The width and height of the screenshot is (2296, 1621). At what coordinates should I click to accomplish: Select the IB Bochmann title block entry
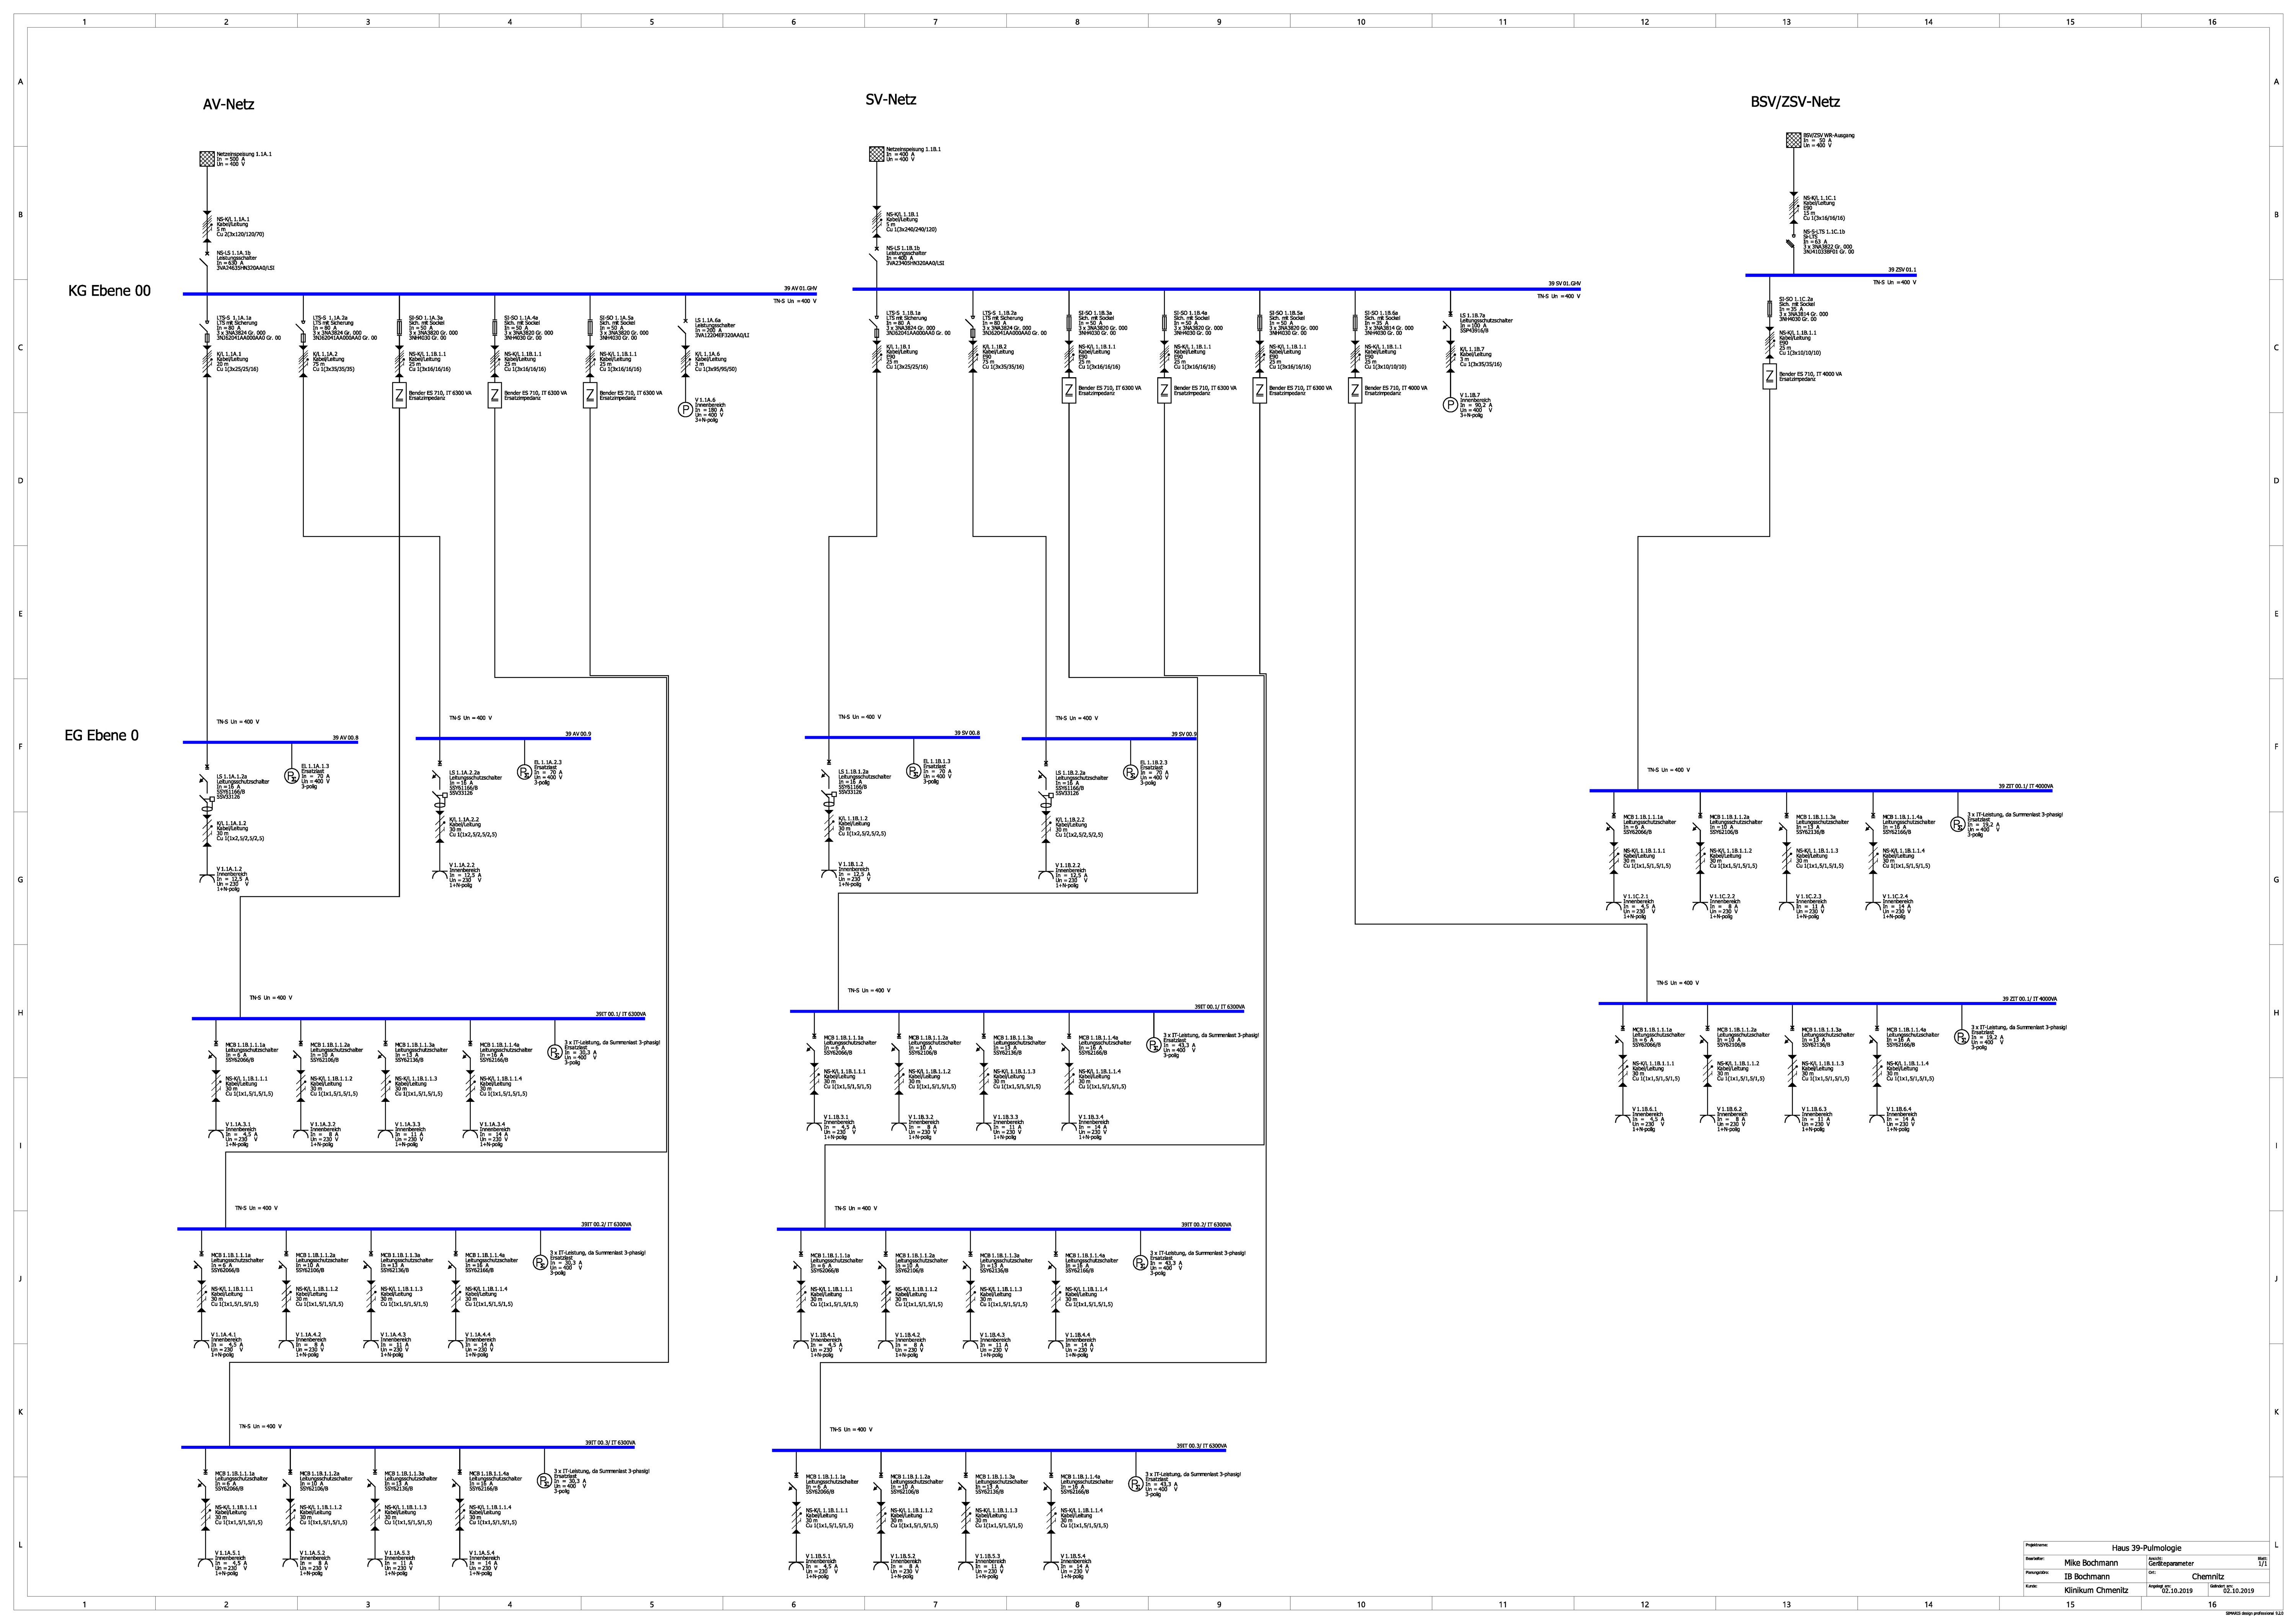pos(2087,1577)
